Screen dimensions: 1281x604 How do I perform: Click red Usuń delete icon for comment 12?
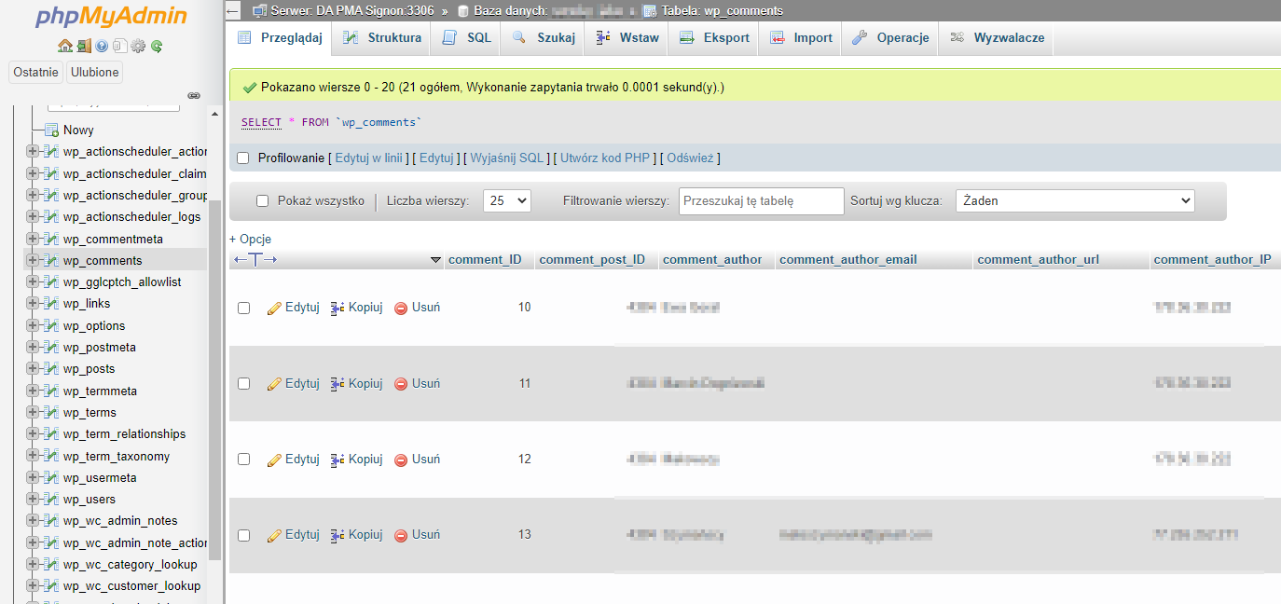pyautogui.click(x=401, y=460)
